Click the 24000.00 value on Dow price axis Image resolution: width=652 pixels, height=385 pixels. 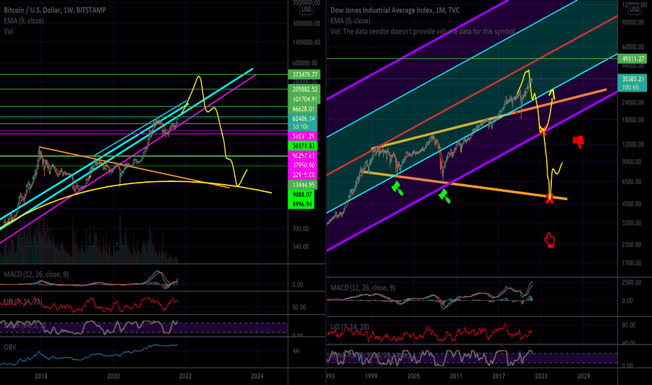click(633, 102)
